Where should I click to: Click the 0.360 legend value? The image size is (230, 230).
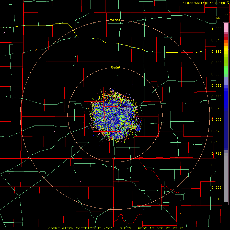216,165
